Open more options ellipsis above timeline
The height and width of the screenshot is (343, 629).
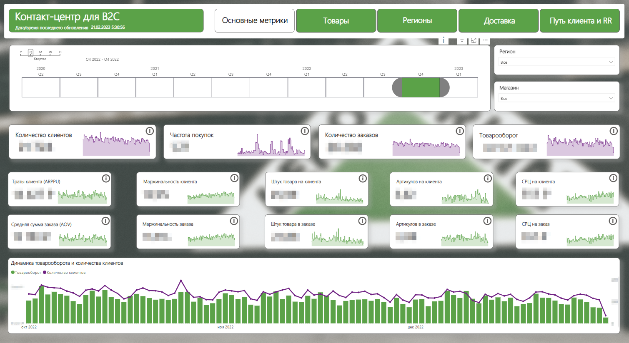pyautogui.click(x=485, y=40)
